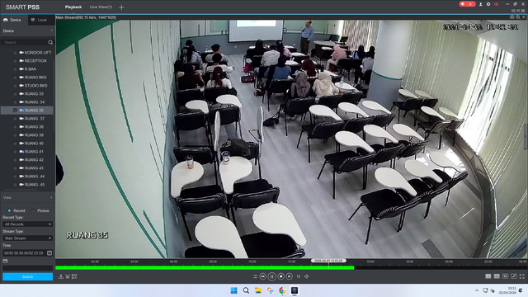Collapse the View section header
Screen dimensions: 528x297
(27, 198)
